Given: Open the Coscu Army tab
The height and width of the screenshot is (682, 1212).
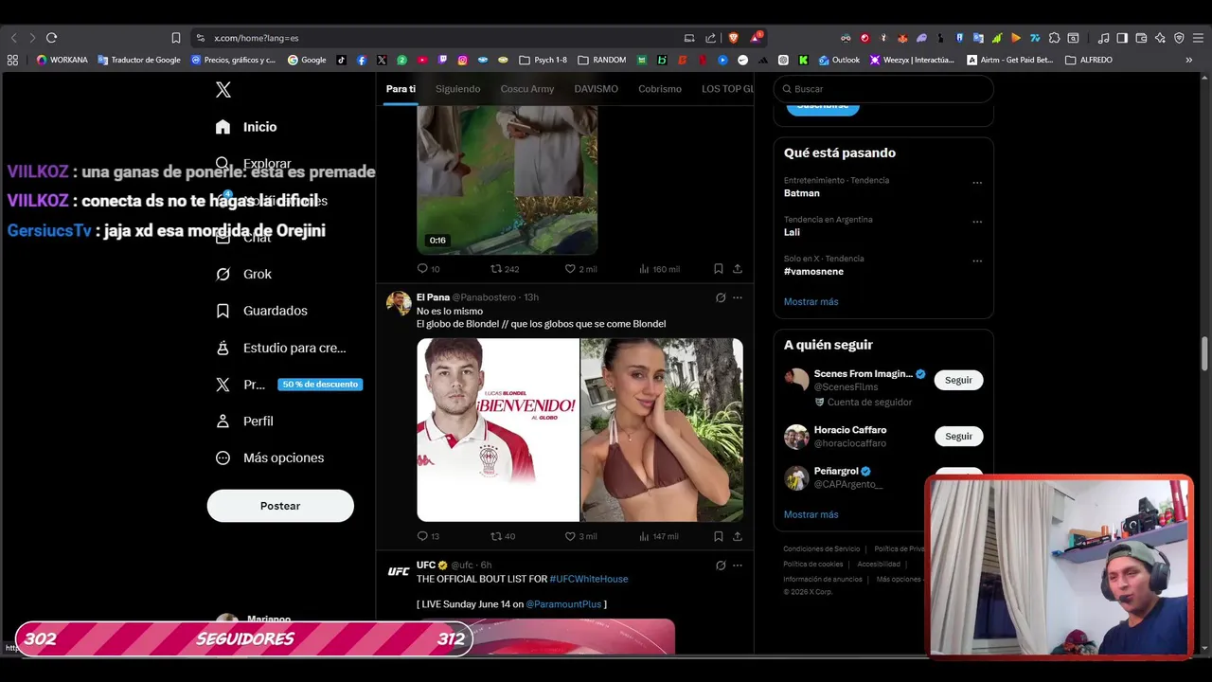Looking at the screenshot, I should pyautogui.click(x=527, y=89).
